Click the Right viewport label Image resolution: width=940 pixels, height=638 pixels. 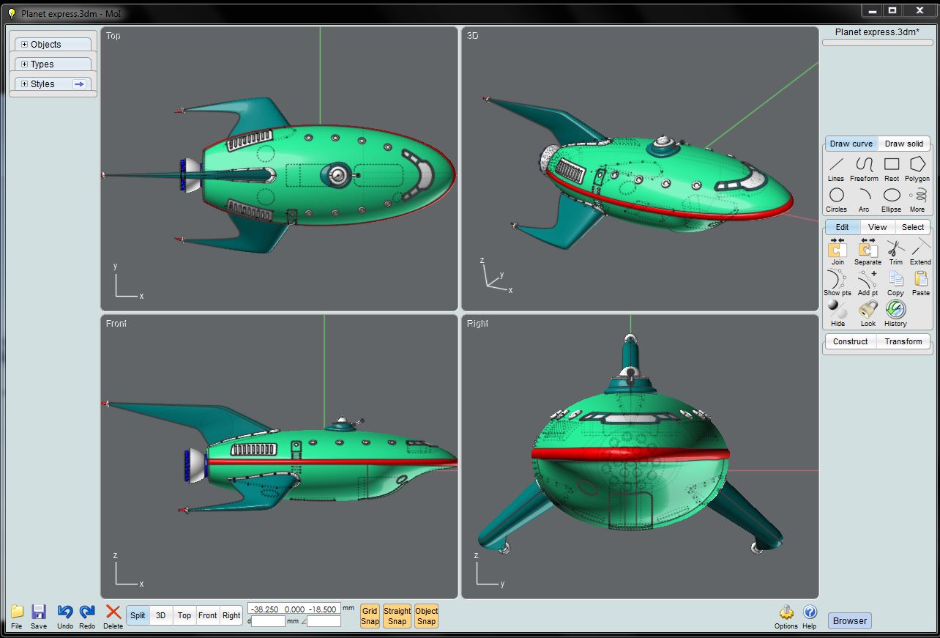tap(477, 323)
